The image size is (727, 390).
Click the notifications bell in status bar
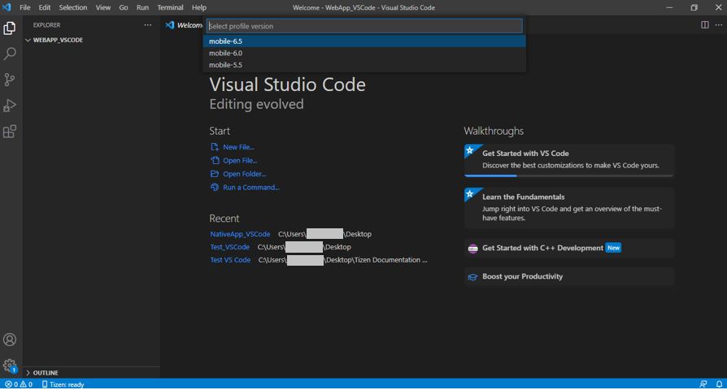(x=719, y=384)
